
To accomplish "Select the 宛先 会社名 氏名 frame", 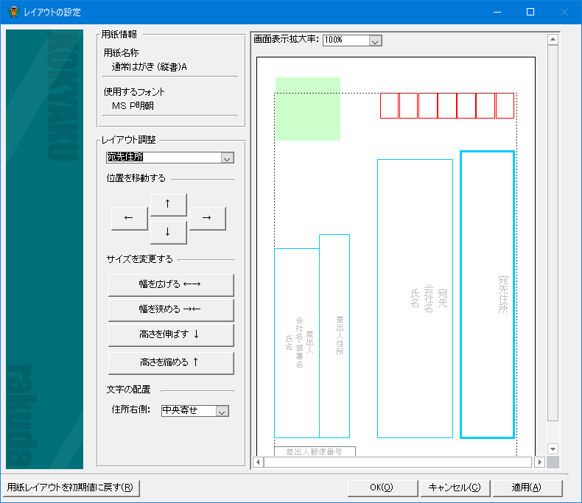I will coord(415,298).
